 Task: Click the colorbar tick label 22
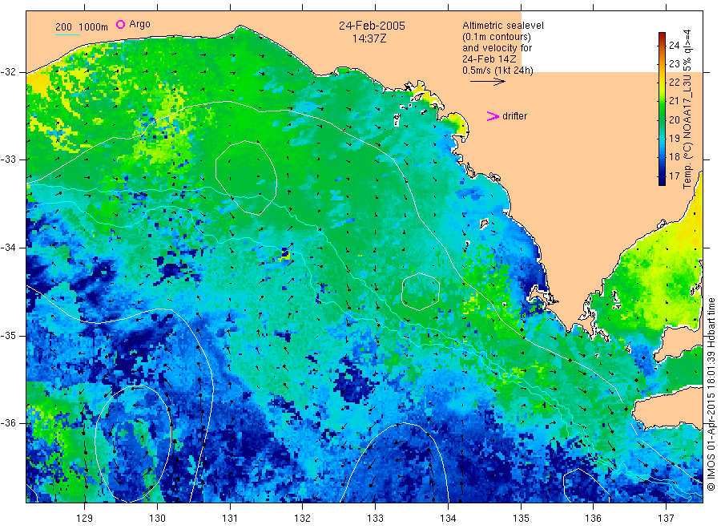(x=674, y=83)
